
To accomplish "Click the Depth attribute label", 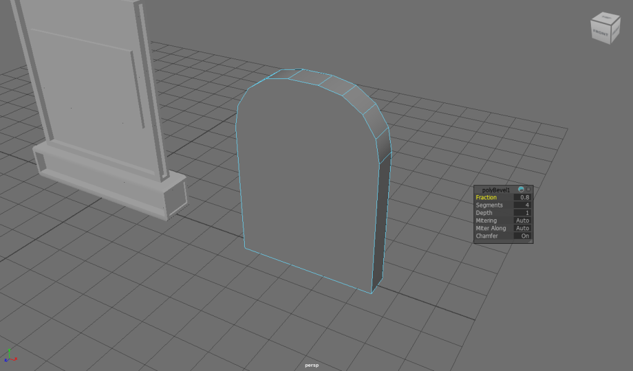I will point(484,213).
